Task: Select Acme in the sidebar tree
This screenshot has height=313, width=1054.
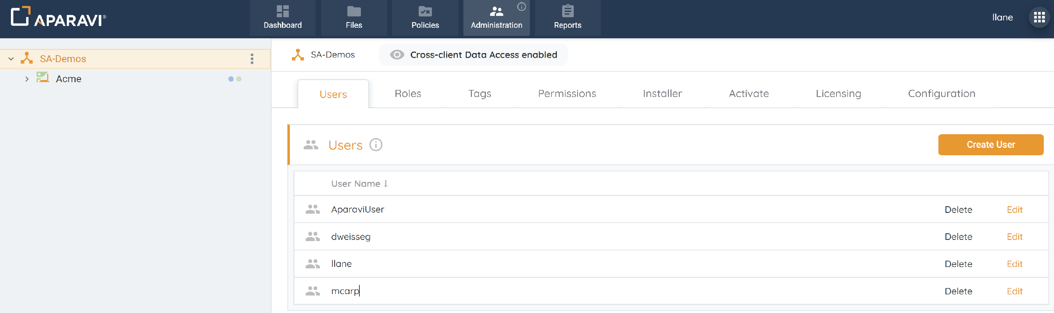Action: tap(68, 79)
